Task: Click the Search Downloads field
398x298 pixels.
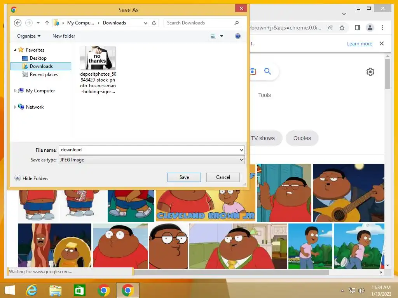Action: [202, 23]
